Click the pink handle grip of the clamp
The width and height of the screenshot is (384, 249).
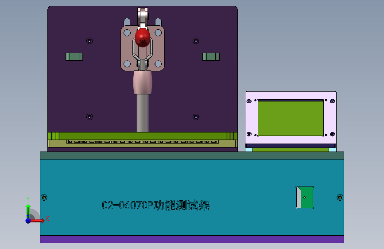[x=143, y=82]
